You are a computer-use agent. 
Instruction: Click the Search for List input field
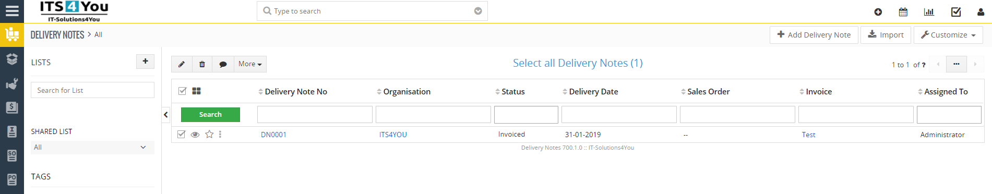(x=92, y=90)
